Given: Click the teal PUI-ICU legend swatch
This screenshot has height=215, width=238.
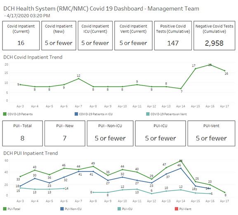Looking at the screenshot, I should [119, 209].
